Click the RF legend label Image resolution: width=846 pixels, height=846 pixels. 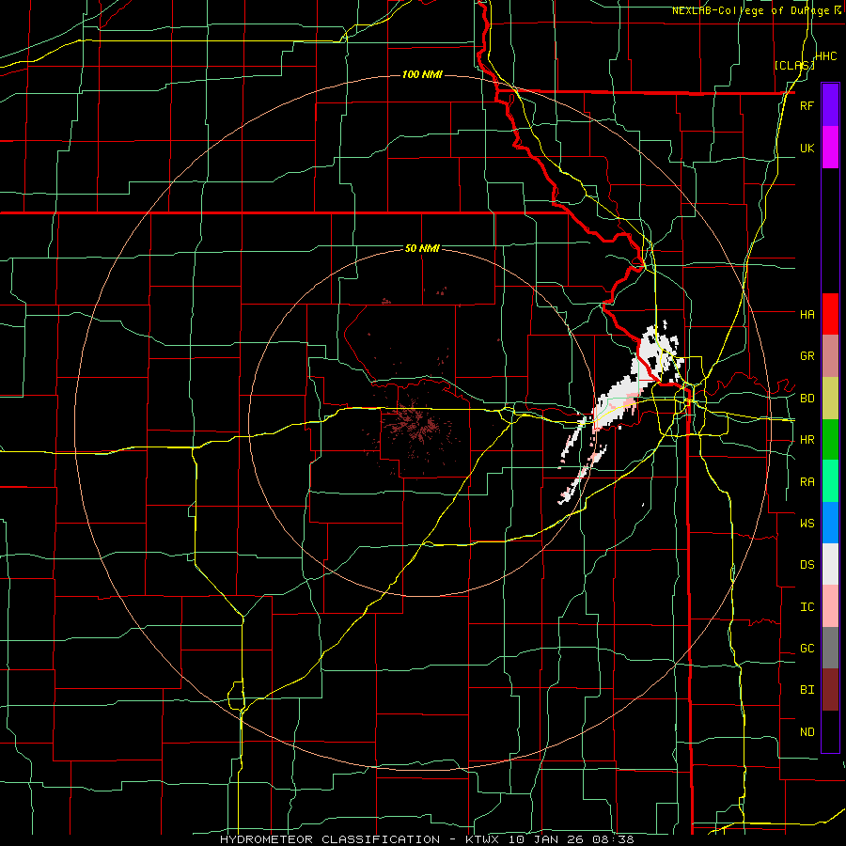807,105
